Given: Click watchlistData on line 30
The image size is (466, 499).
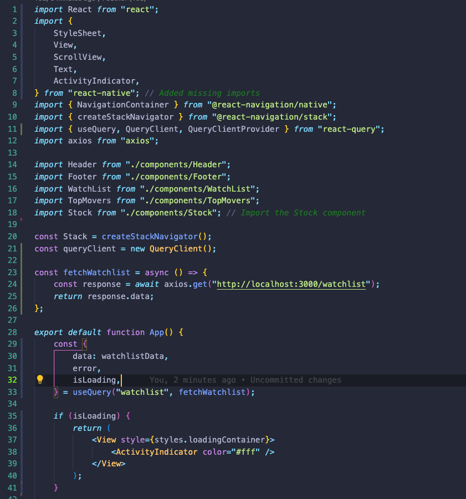Looking at the screenshot, I should pyautogui.click(x=133, y=356).
